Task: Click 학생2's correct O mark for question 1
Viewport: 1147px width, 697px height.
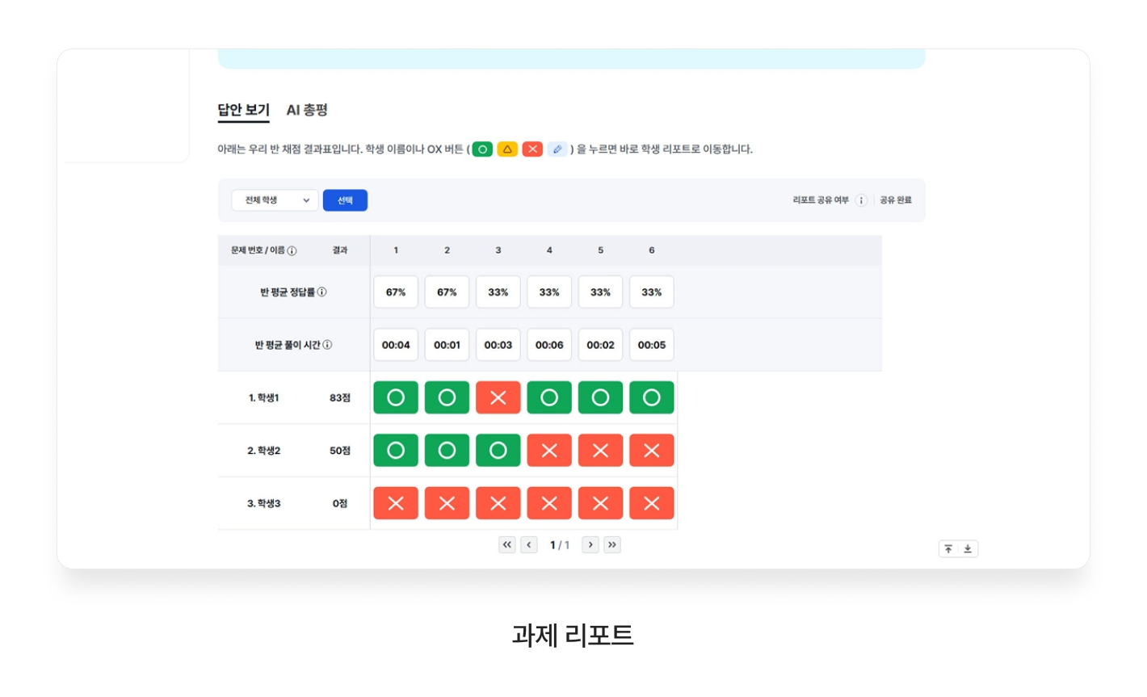Action: tap(396, 451)
